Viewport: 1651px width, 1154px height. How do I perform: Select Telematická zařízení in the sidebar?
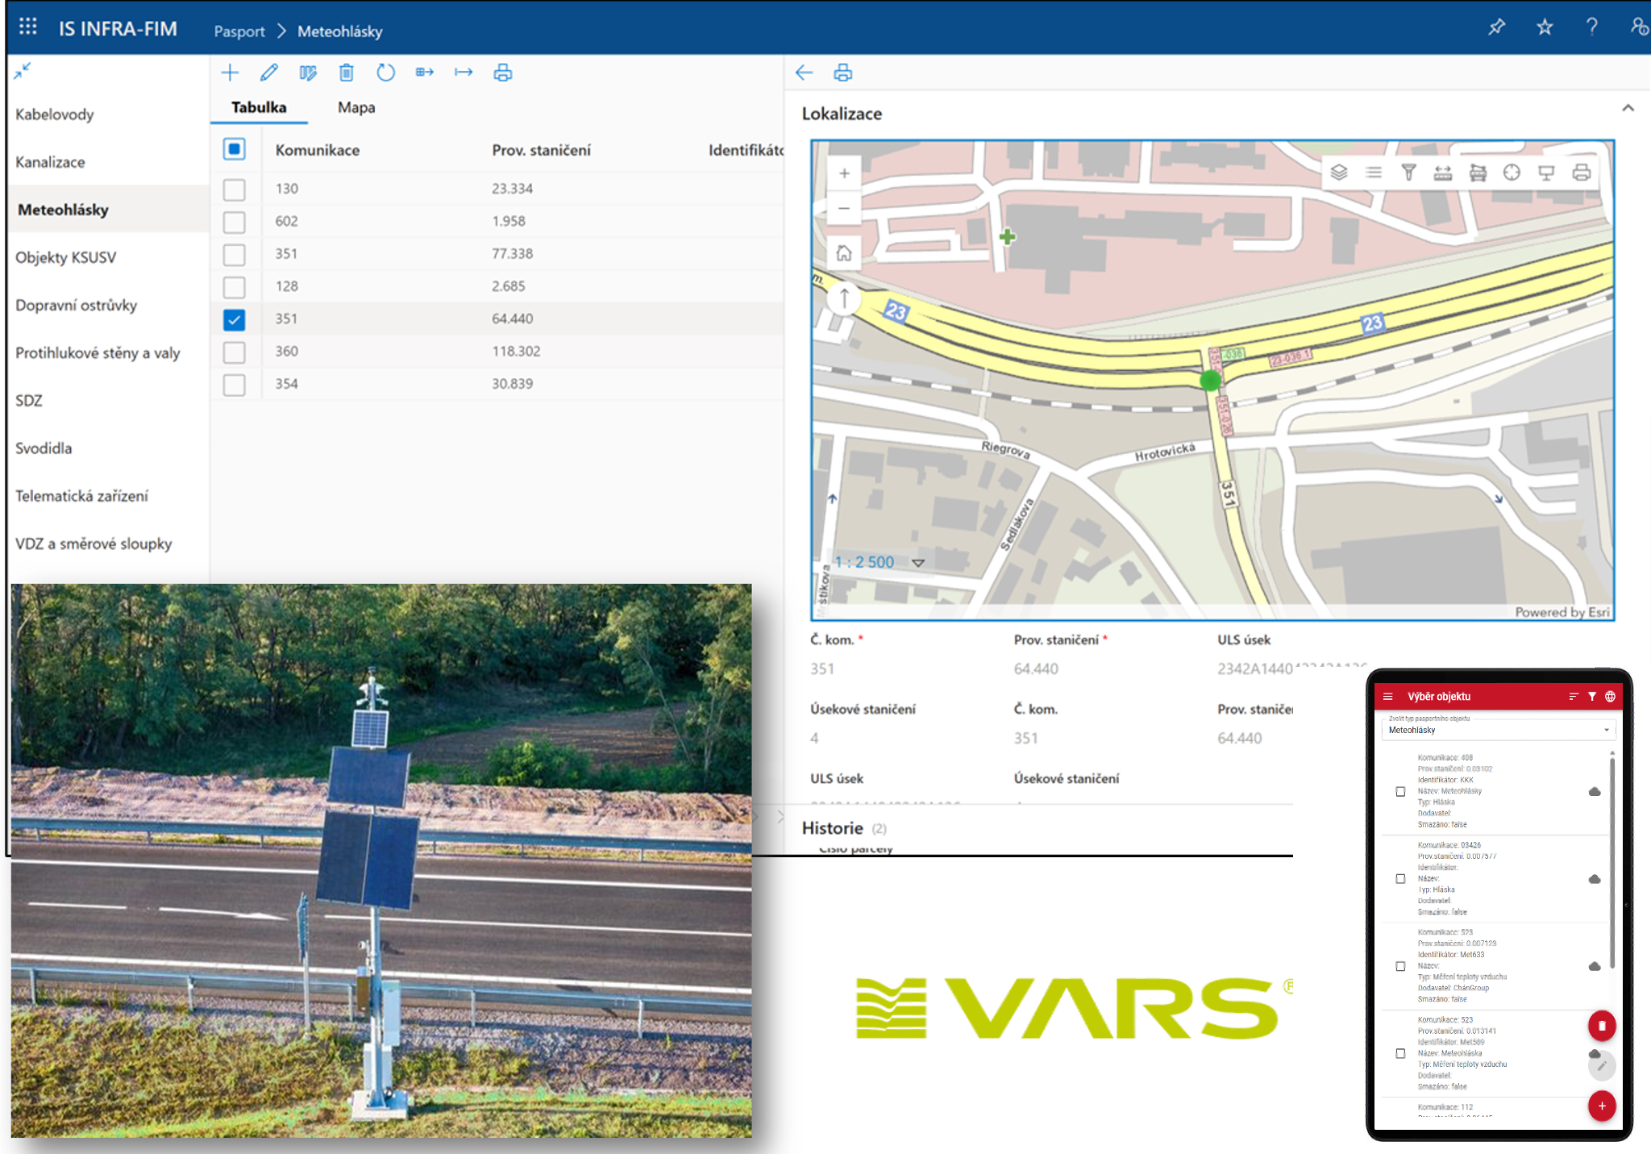pos(81,496)
